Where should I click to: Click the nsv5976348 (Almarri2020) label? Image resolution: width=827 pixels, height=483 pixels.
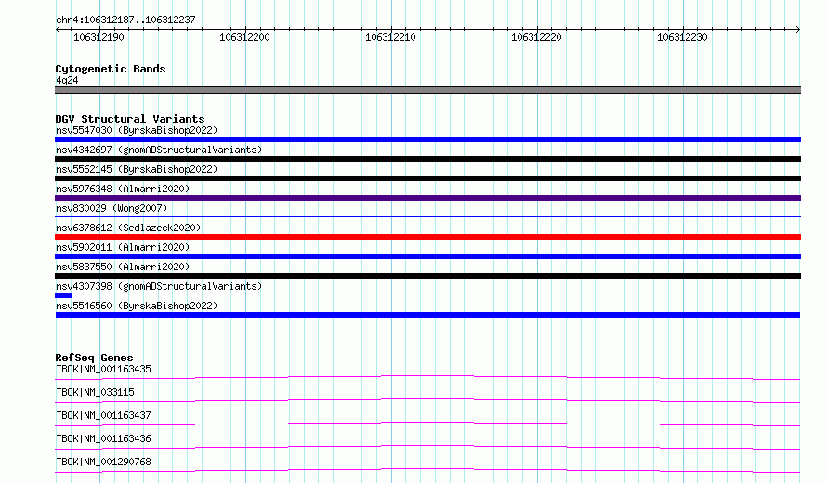click(x=123, y=189)
